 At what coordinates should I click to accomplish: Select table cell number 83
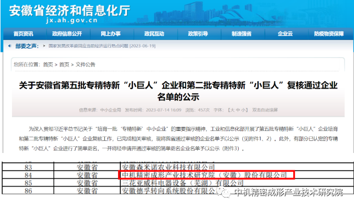(x=28, y=167)
